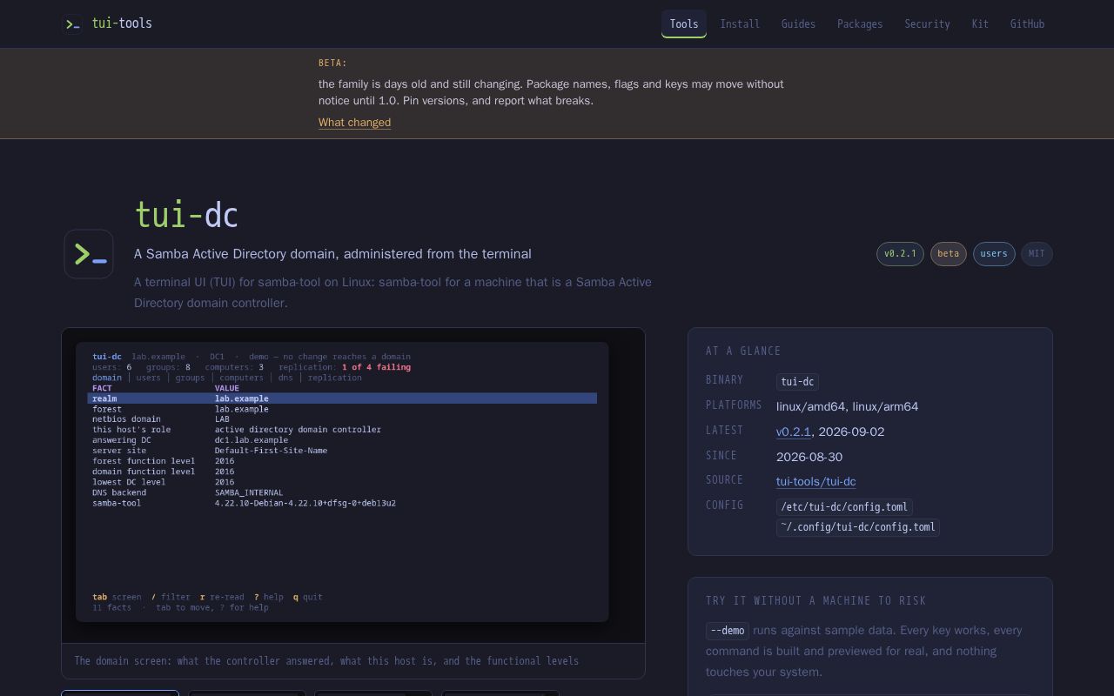Open the Security navigation item

[927, 24]
